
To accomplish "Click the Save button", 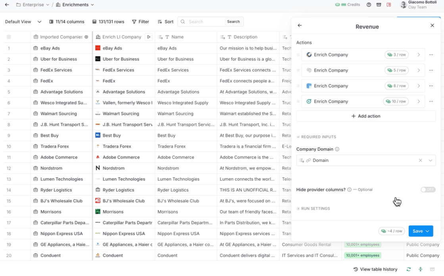I will click(421, 231).
